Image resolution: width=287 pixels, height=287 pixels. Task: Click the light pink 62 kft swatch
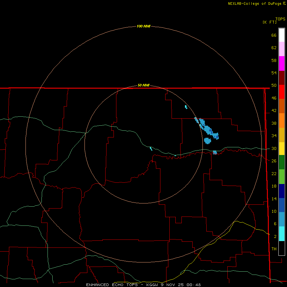click(x=282, y=49)
